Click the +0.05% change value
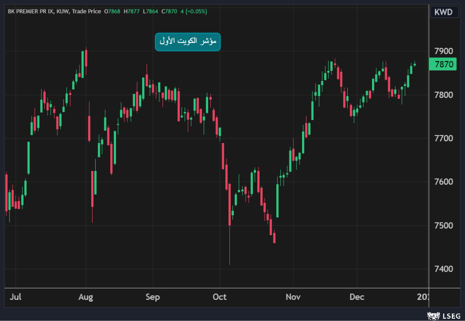This screenshot has width=465, height=321. click(197, 11)
